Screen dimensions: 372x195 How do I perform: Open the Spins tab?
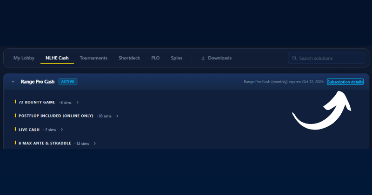click(x=177, y=58)
